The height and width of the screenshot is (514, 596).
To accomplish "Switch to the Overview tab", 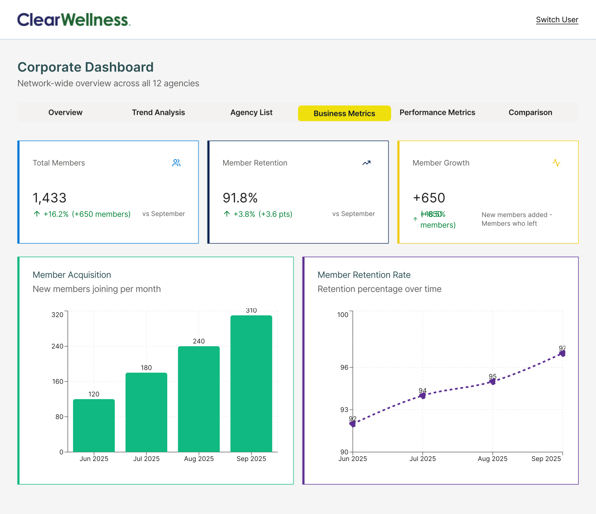I will (65, 113).
